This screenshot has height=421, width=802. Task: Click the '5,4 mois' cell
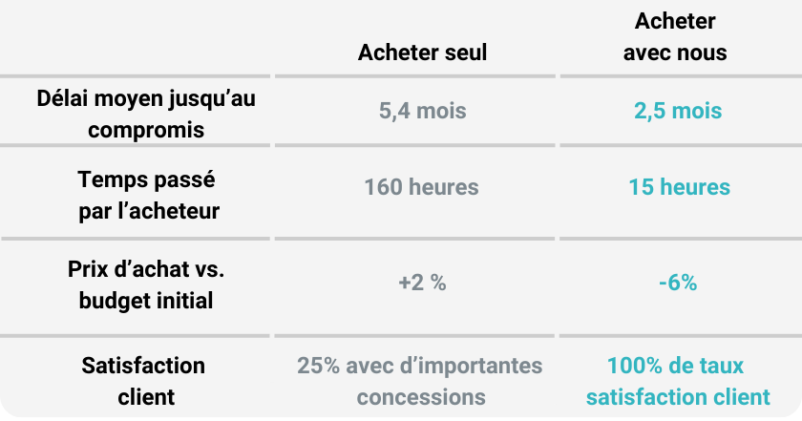click(x=422, y=111)
